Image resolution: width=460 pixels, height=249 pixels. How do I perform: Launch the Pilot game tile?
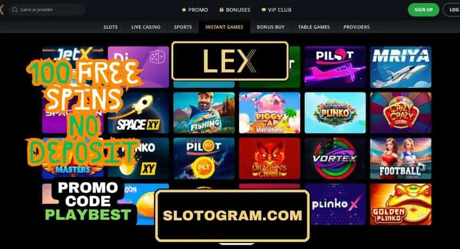[335, 67]
